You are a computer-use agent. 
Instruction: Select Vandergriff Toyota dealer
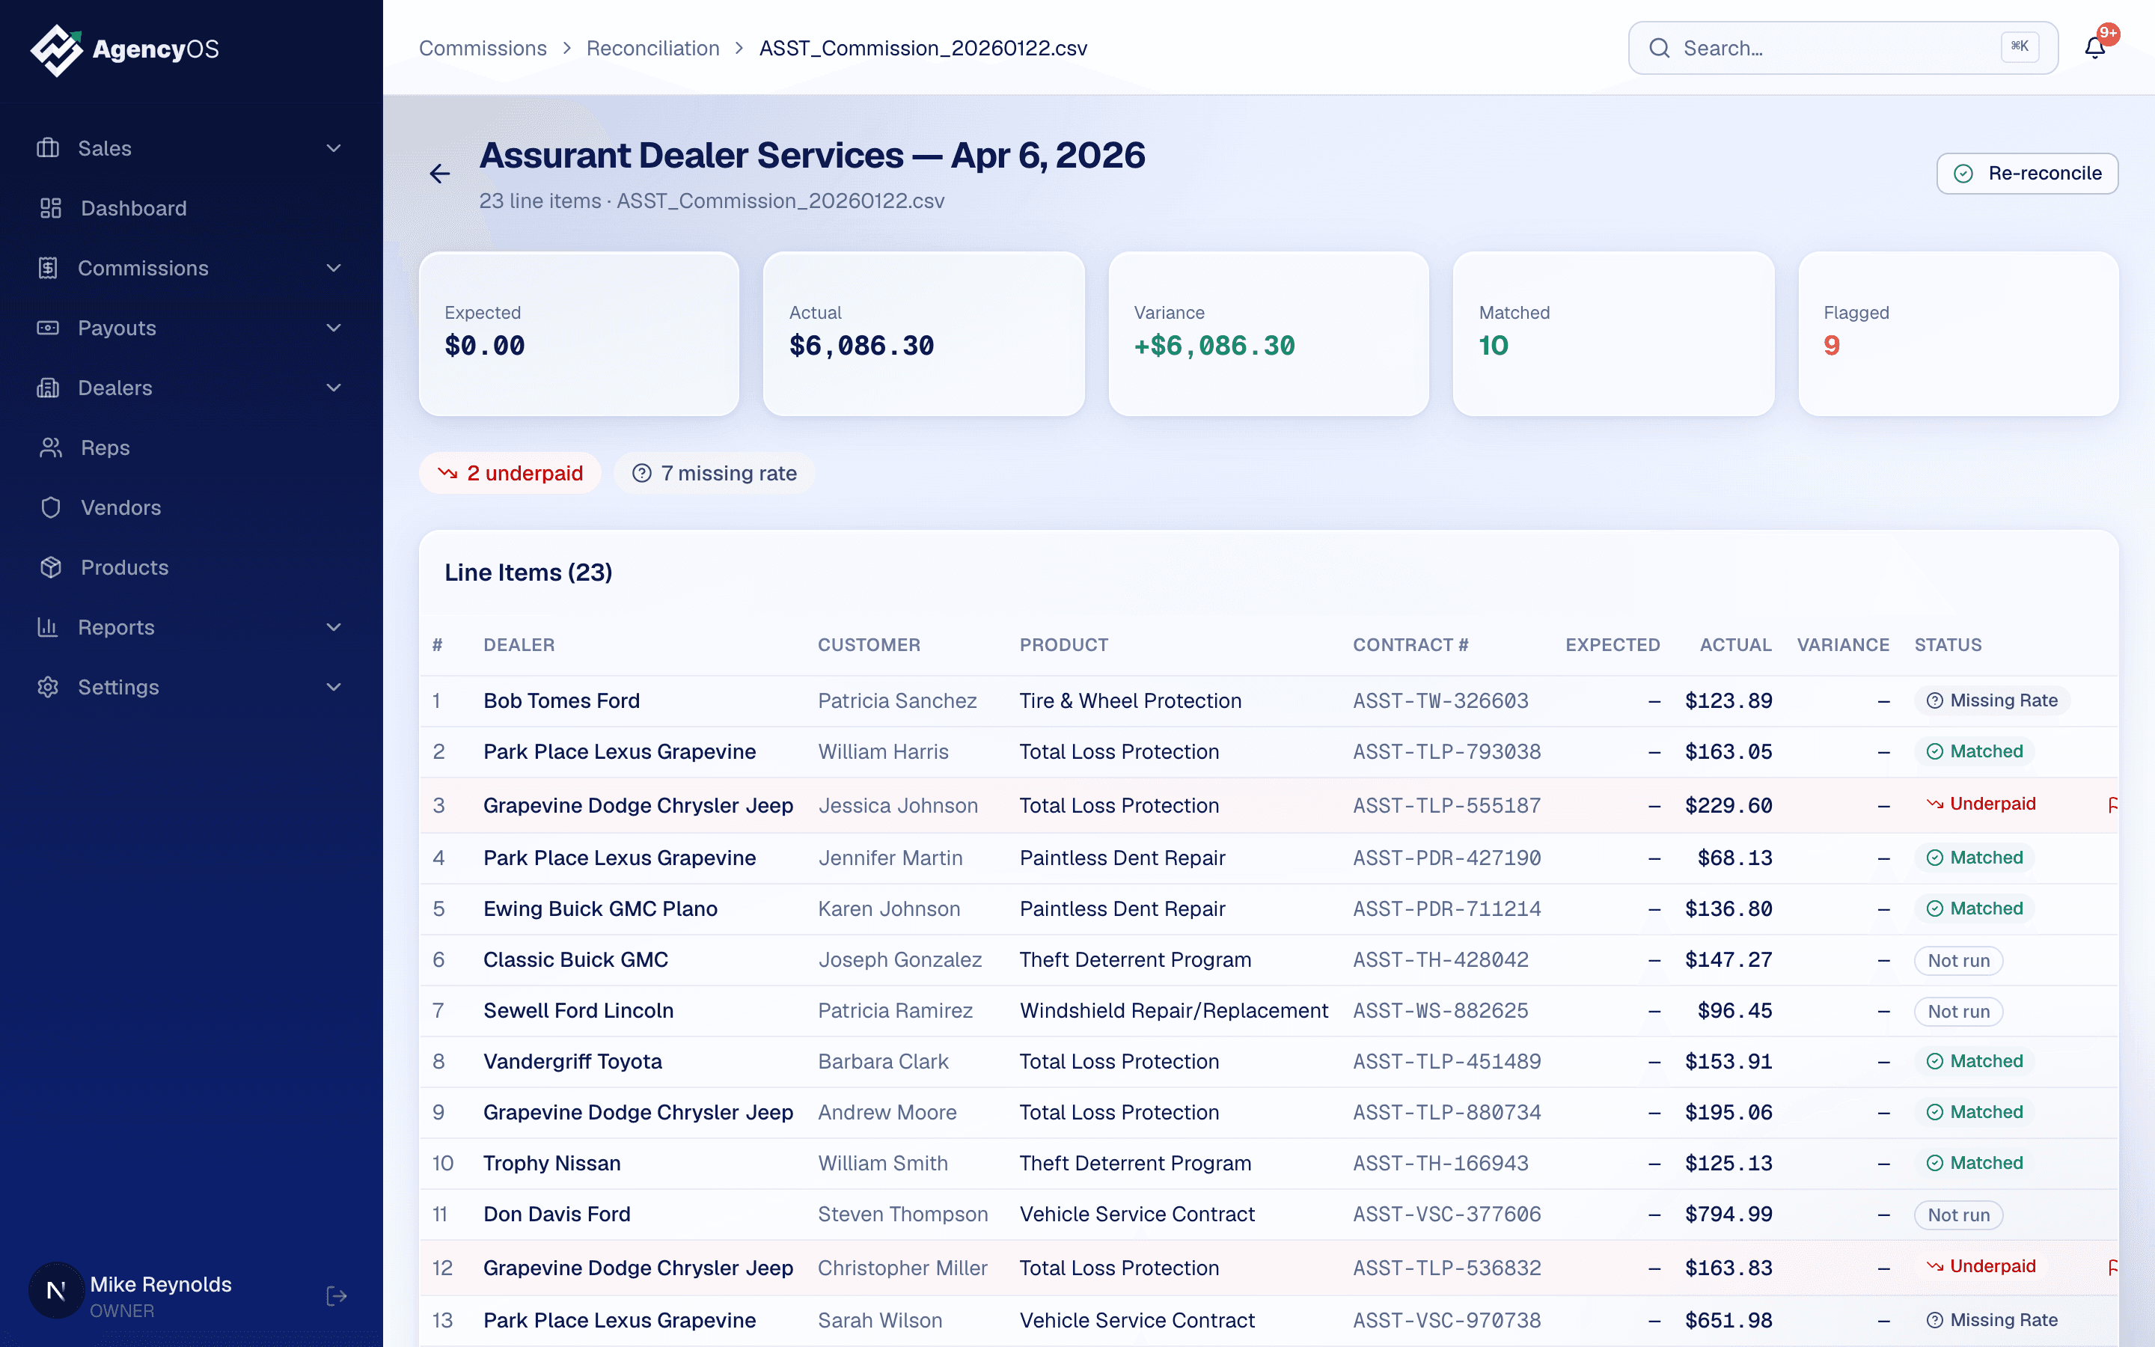coord(572,1060)
